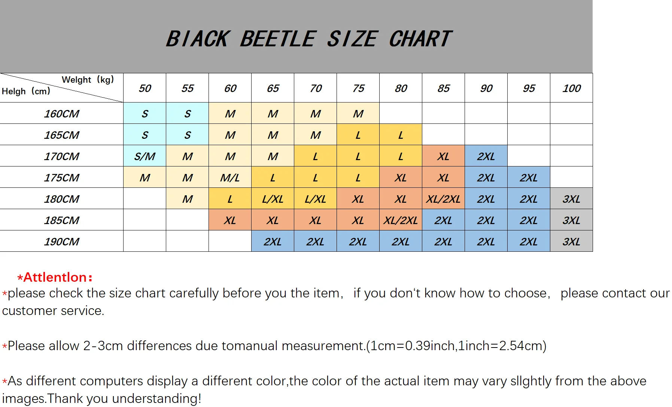The height and width of the screenshot is (407, 672).
Task: Click the red Attlentlon heading
Action: [55, 277]
